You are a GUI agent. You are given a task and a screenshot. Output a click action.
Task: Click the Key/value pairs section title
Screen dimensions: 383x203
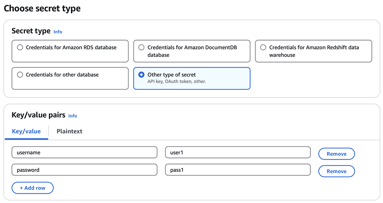(38, 115)
